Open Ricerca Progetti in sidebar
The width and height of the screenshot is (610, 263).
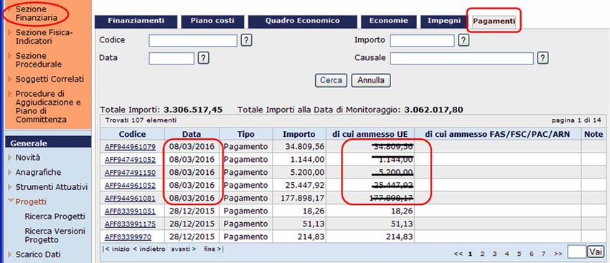click(x=55, y=216)
